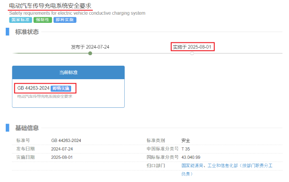Click the 即将实施 tag under the title

[x=65, y=20]
